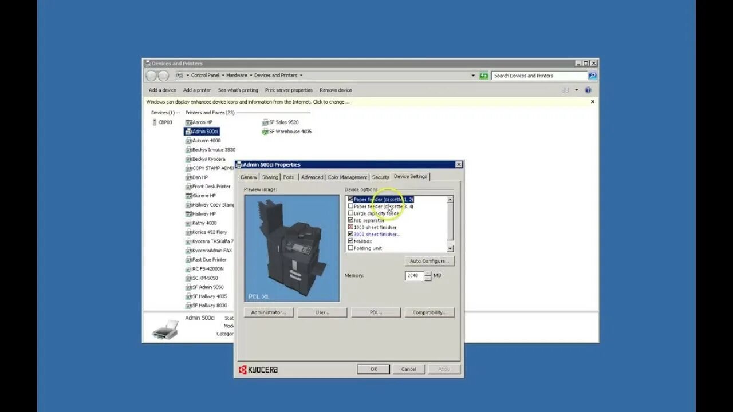Select the CBP03 device icon
This screenshot has height=412, width=733.
coord(155,122)
